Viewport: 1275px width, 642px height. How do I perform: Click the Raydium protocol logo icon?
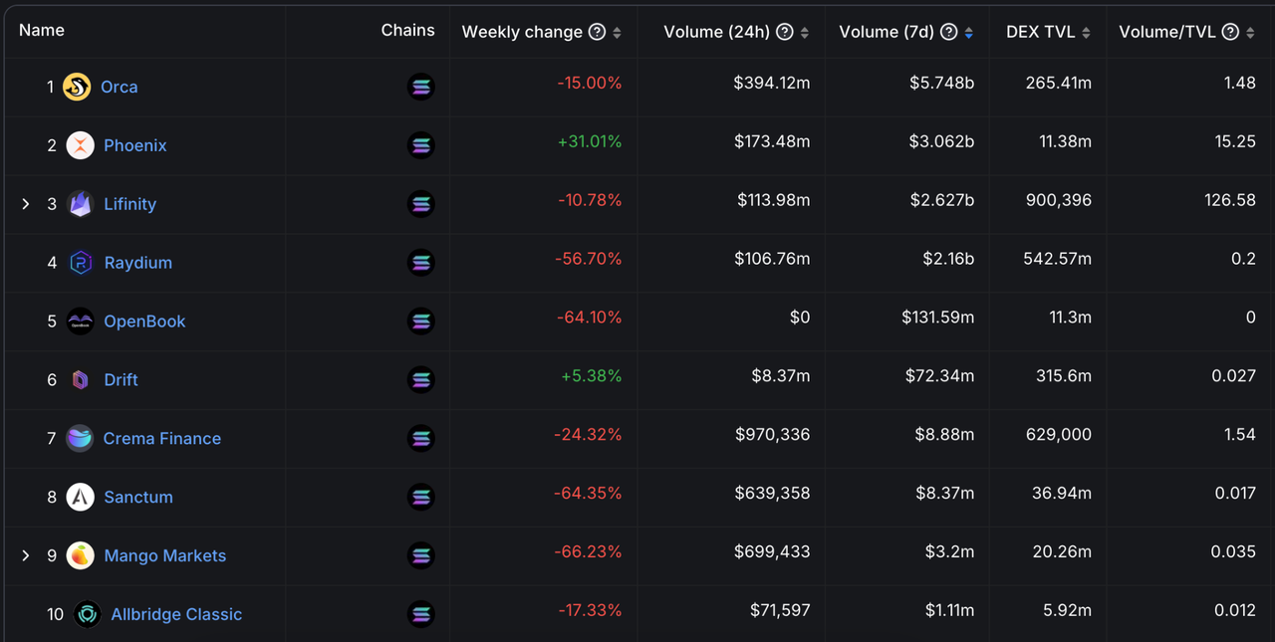pyautogui.click(x=80, y=263)
